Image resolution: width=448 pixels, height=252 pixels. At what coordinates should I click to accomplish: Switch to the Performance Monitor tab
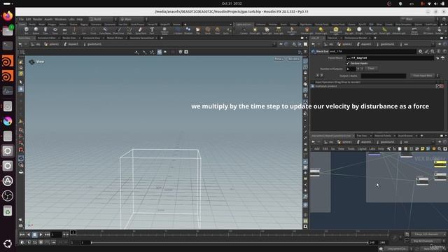pyautogui.click(x=356, y=38)
